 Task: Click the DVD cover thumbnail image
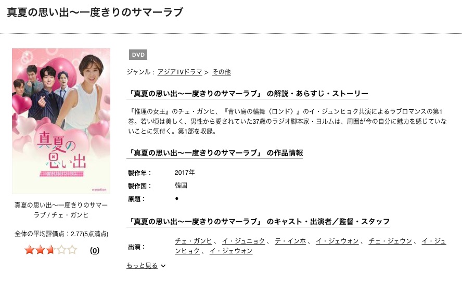tap(61, 121)
